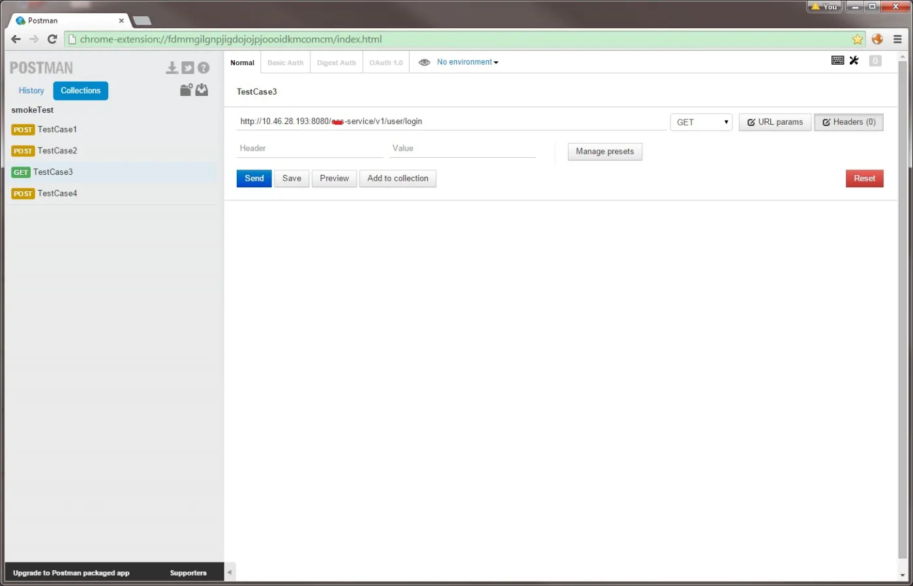Open settings with the wrench icon

854,61
